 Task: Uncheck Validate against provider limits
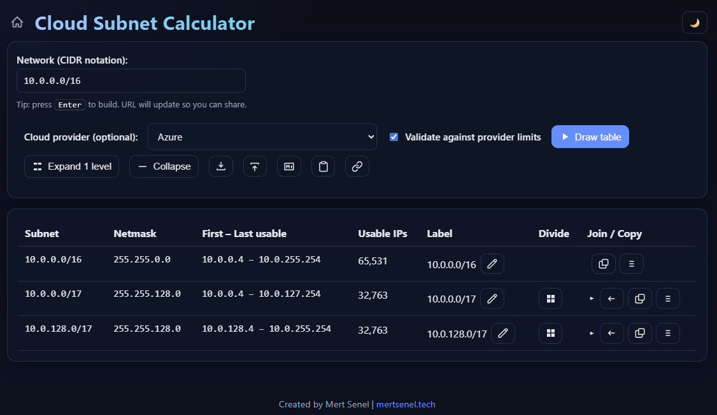394,137
